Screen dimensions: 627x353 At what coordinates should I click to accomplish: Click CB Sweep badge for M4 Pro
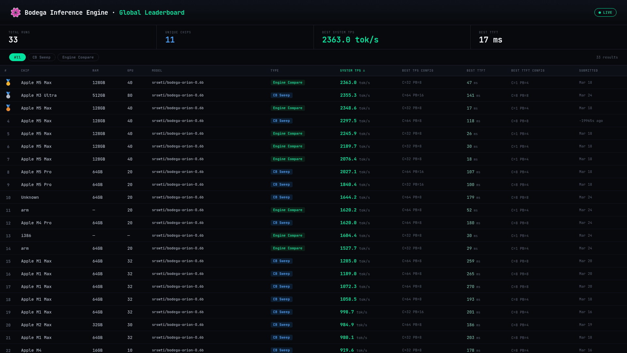pos(281,223)
